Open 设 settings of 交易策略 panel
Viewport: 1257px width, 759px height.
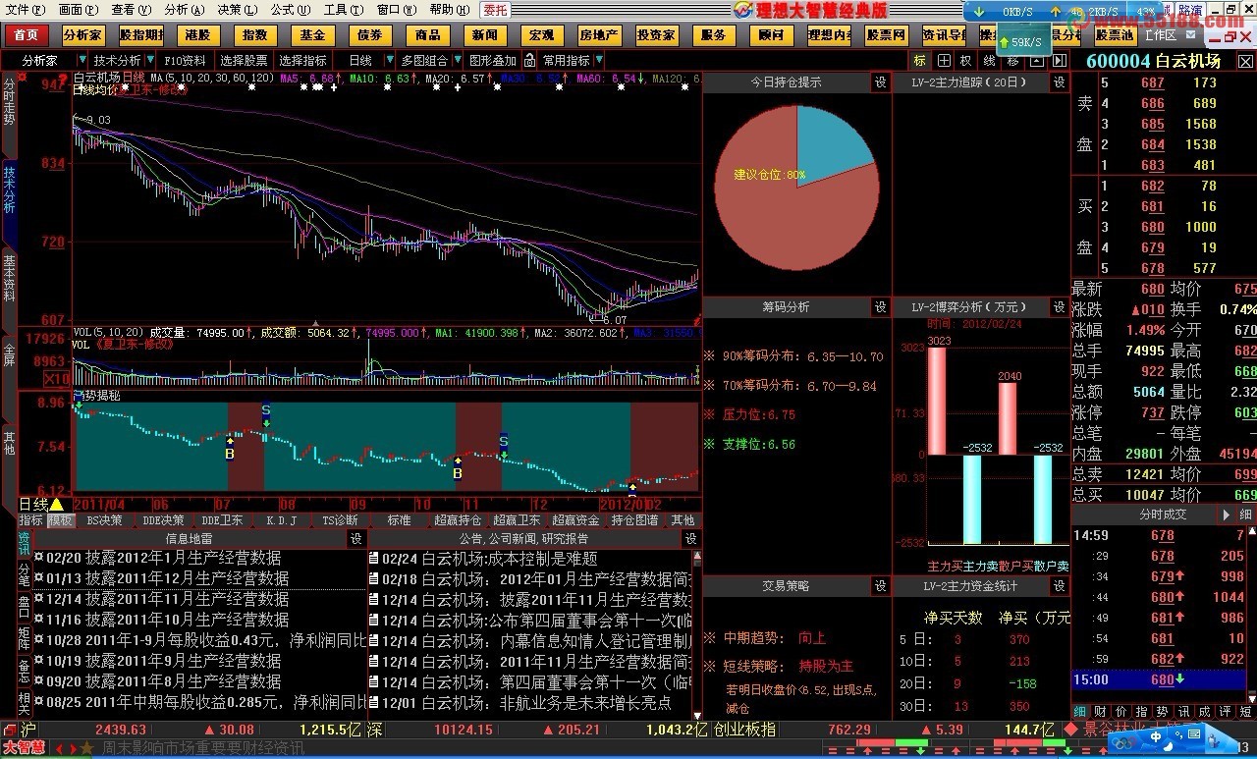point(881,586)
